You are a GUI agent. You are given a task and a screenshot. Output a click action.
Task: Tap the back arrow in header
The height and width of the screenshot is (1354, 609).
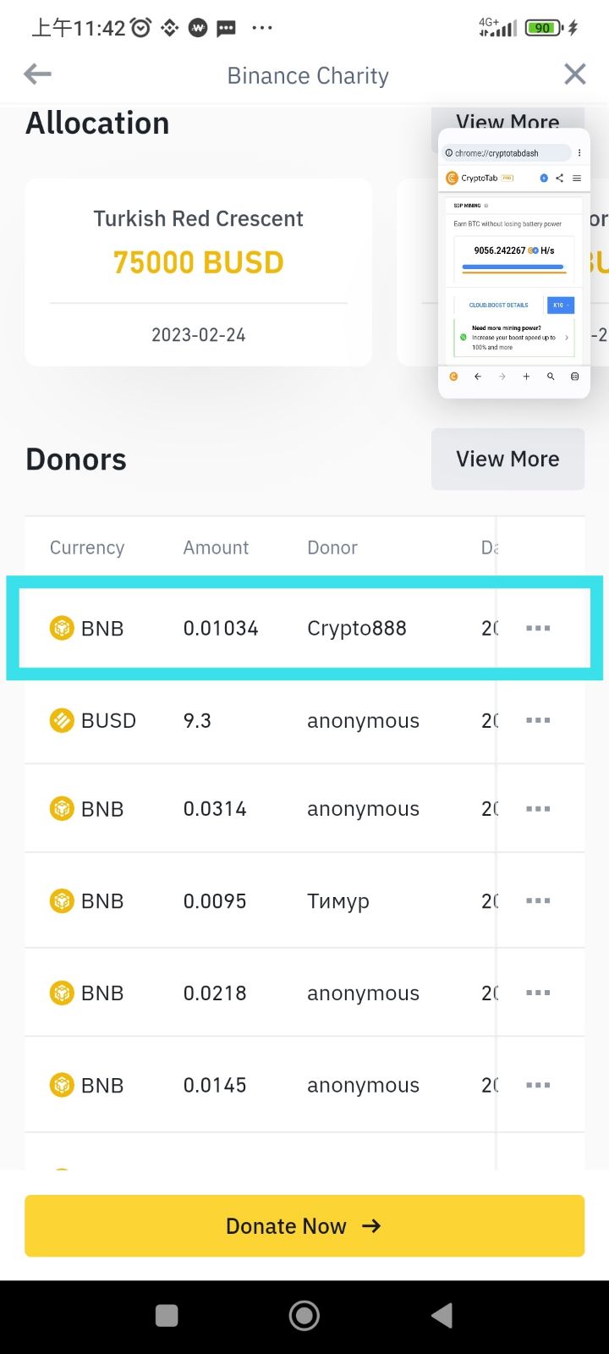pos(37,74)
